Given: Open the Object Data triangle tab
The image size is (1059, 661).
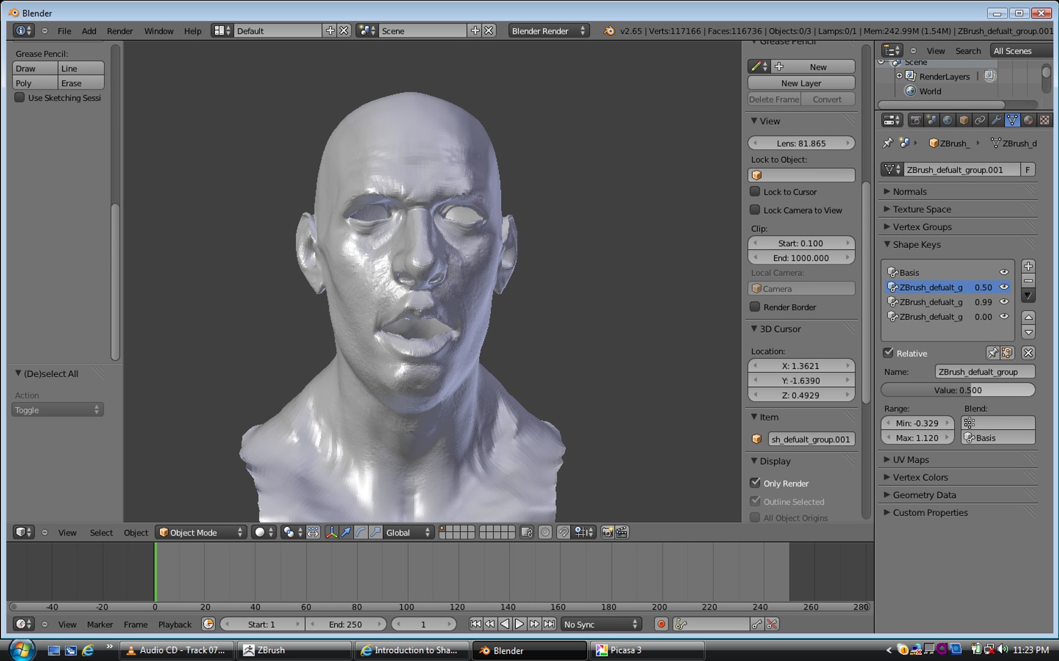Looking at the screenshot, I should click(1012, 121).
